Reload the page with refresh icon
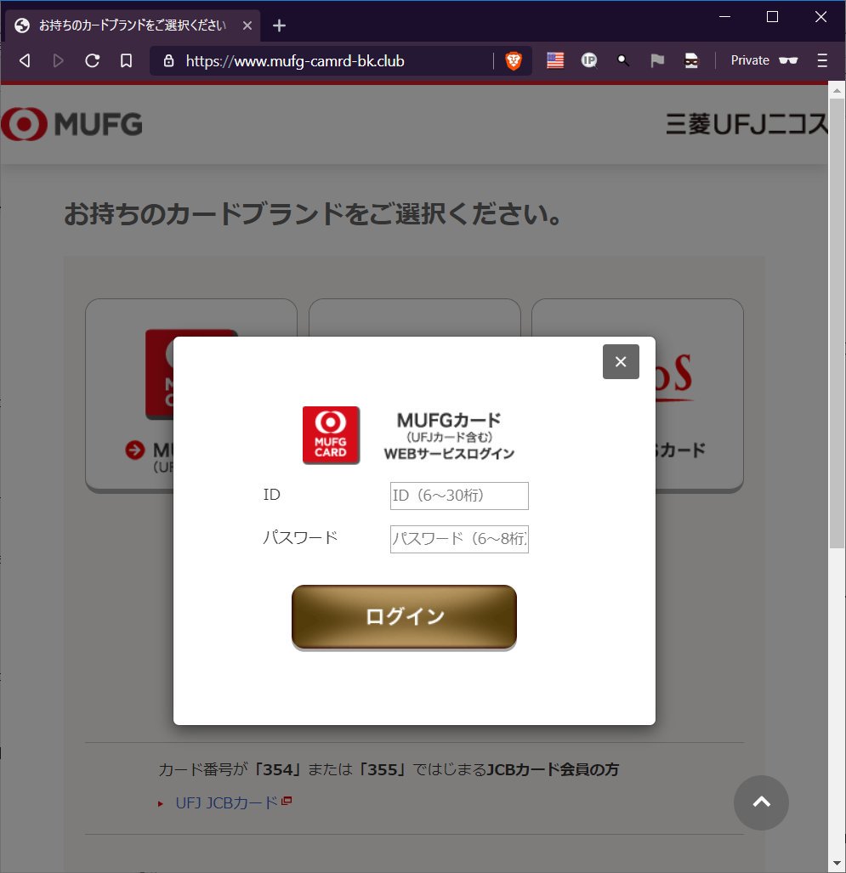This screenshot has height=873, width=846. pyautogui.click(x=93, y=60)
